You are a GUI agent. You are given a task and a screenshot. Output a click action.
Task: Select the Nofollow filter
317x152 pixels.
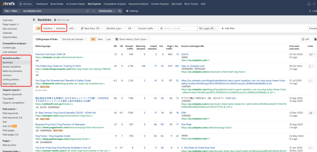tap(61, 28)
